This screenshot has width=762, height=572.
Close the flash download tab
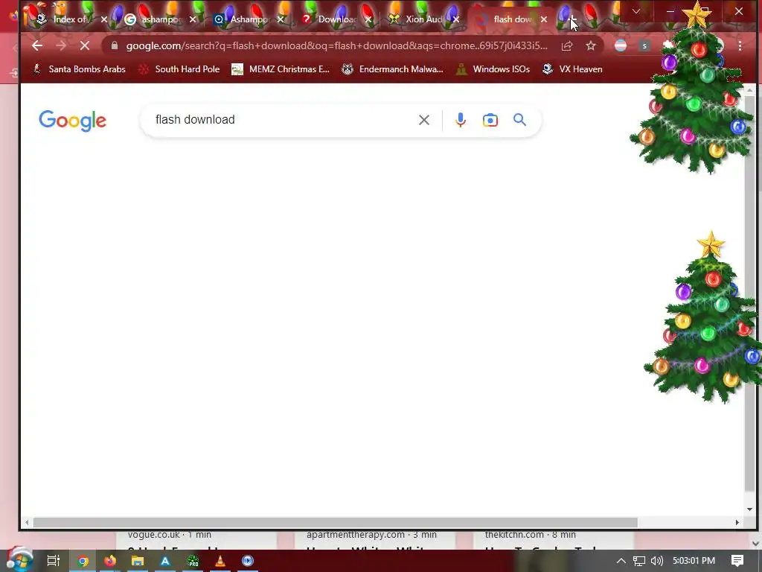[x=544, y=19]
